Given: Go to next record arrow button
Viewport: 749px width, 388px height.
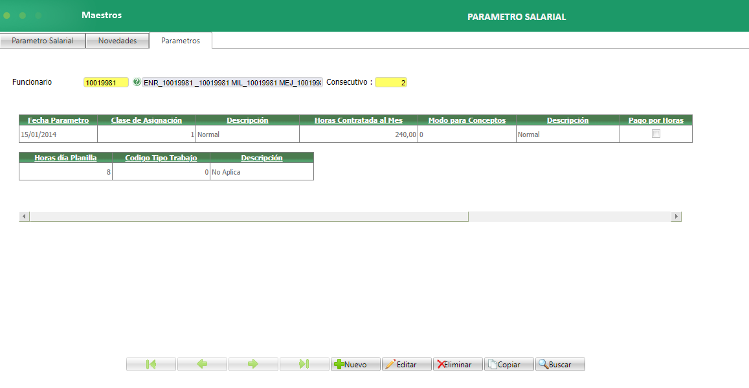Looking at the screenshot, I should pos(253,364).
